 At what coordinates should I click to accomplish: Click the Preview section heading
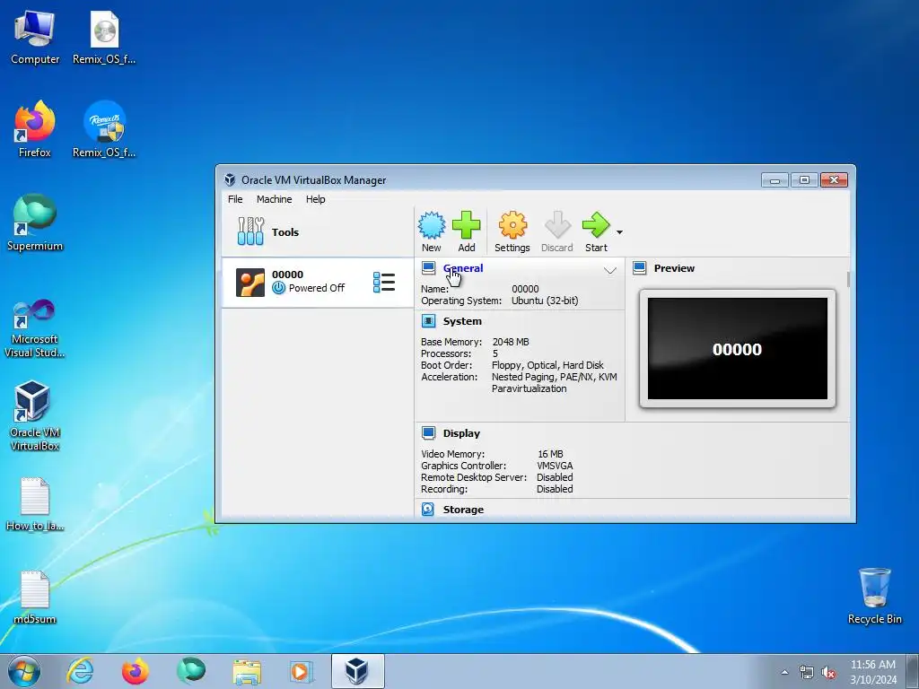pyautogui.click(x=674, y=268)
